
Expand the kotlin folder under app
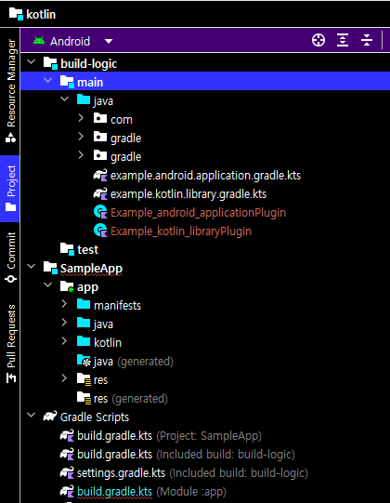pos(64,341)
